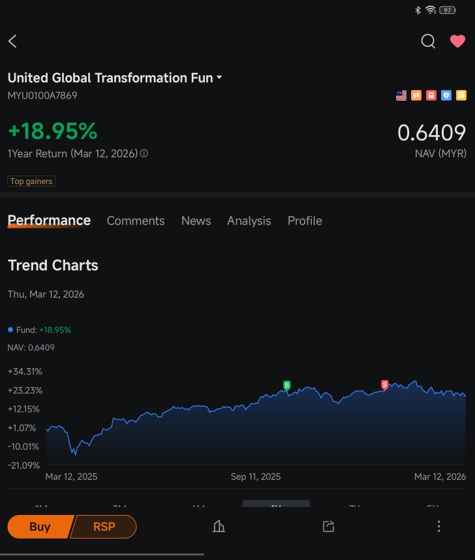Tap the Buy button

pyautogui.click(x=40, y=527)
